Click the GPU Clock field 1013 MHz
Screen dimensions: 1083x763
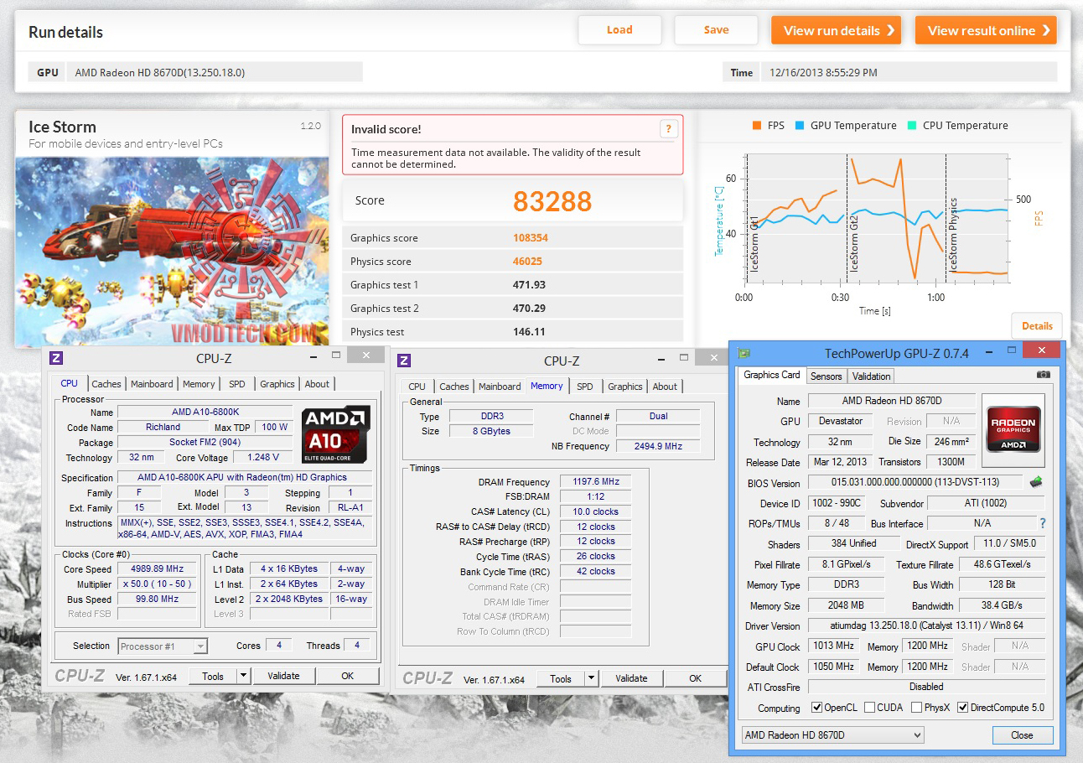833,646
